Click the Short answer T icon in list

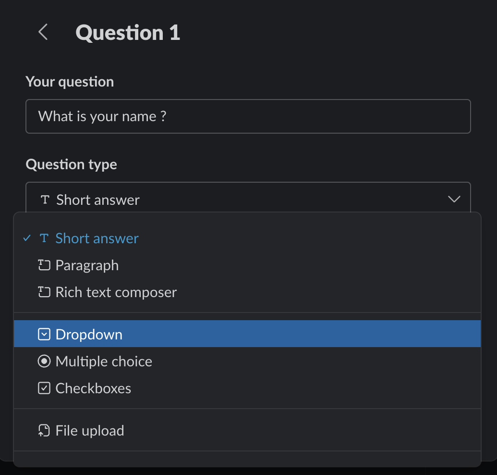tap(44, 238)
